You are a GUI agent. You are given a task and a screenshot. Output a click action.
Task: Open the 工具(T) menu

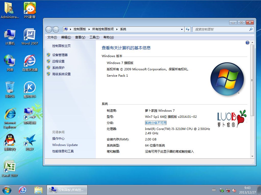94,37
